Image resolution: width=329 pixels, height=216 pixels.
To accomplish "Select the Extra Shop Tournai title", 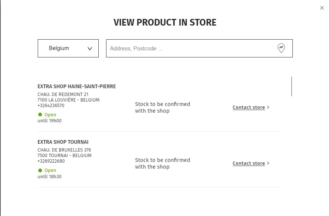I will pos(63,142).
